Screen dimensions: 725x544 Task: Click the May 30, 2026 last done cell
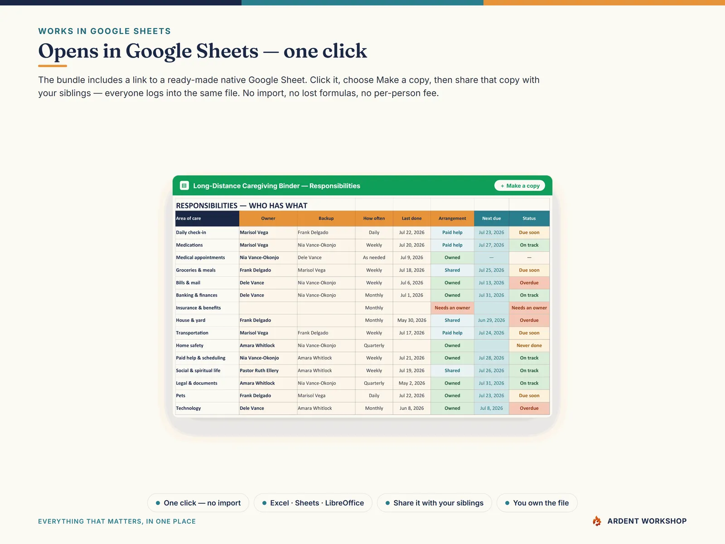coord(412,321)
